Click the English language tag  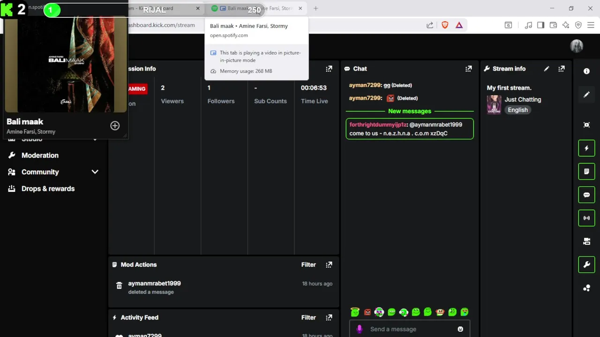click(x=518, y=110)
